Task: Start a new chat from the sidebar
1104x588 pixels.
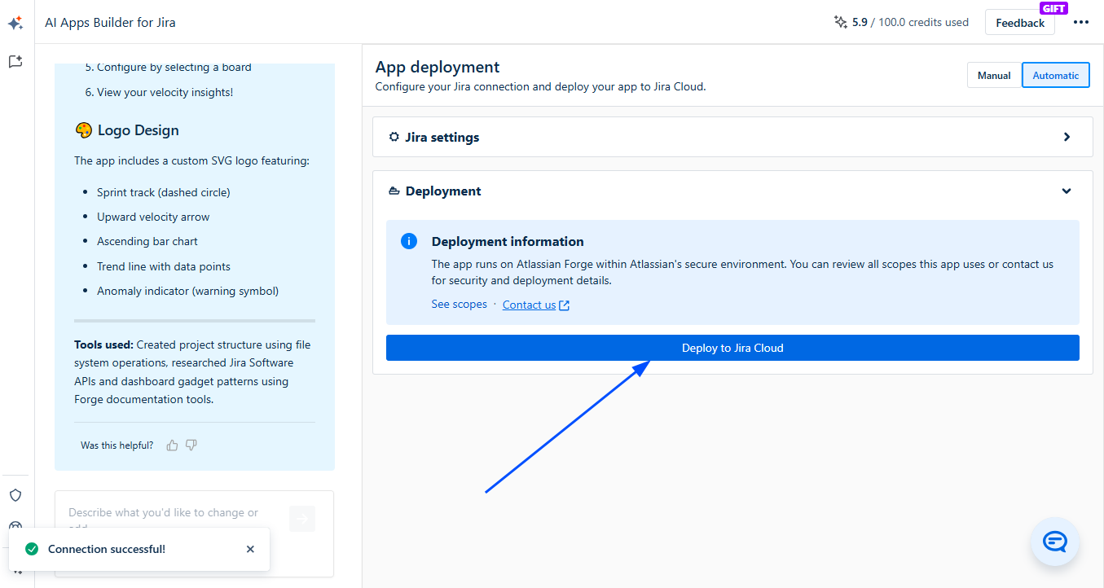Action: coord(15,62)
